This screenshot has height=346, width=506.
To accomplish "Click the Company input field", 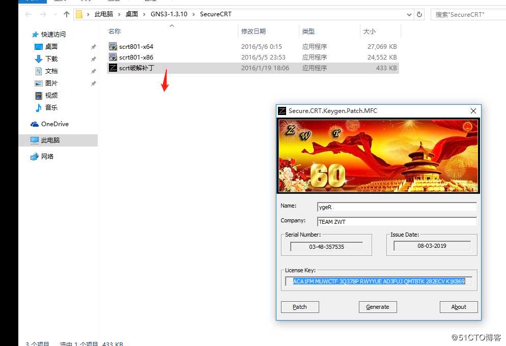I will click(x=397, y=221).
